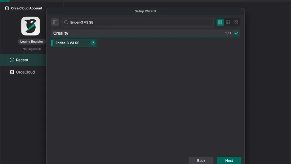Open the OrcaCloud tab
This screenshot has height=164, width=291.
point(23,72)
